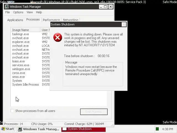Click the Task Manager title bar icon

pyautogui.click(x=7, y=7)
